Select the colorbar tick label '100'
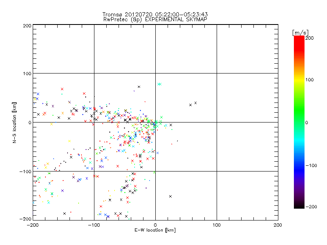 pos(309,80)
